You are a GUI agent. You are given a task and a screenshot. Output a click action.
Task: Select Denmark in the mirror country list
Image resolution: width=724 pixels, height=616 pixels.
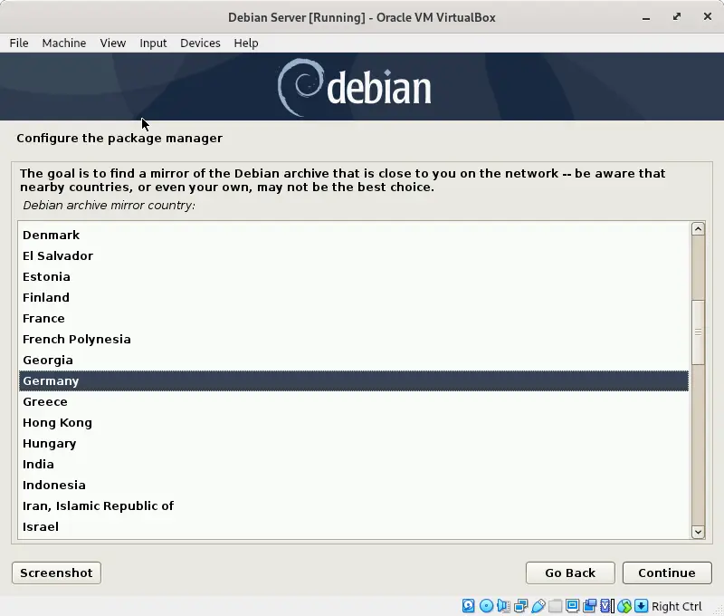tap(354, 235)
